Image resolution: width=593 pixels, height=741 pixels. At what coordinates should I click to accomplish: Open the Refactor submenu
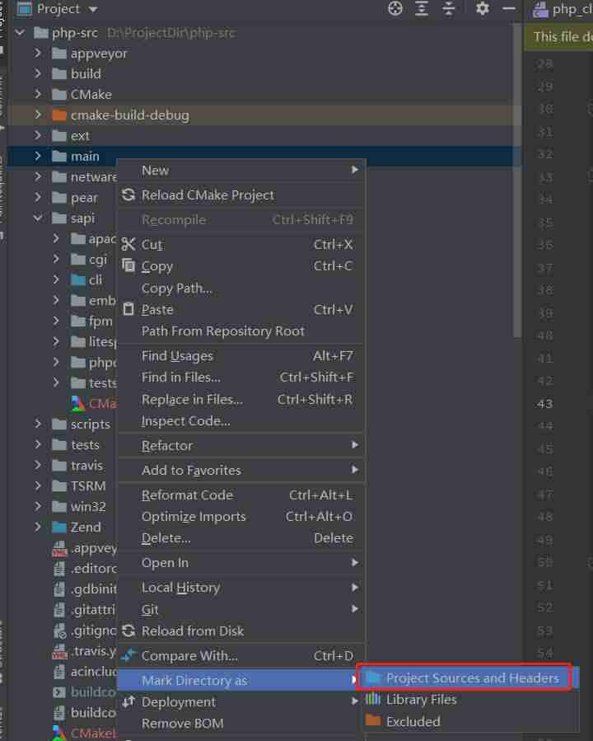(240, 445)
